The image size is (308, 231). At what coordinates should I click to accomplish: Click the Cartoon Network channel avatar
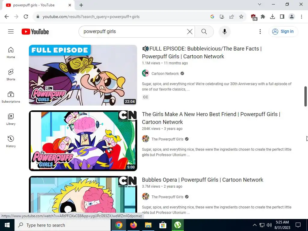(146, 73)
